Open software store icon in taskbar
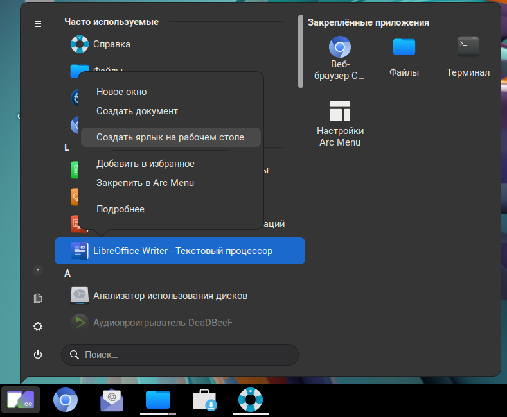Screen dimensions: 507x417 click(205, 400)
